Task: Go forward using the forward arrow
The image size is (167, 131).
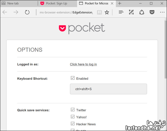Action: point(16,12)
